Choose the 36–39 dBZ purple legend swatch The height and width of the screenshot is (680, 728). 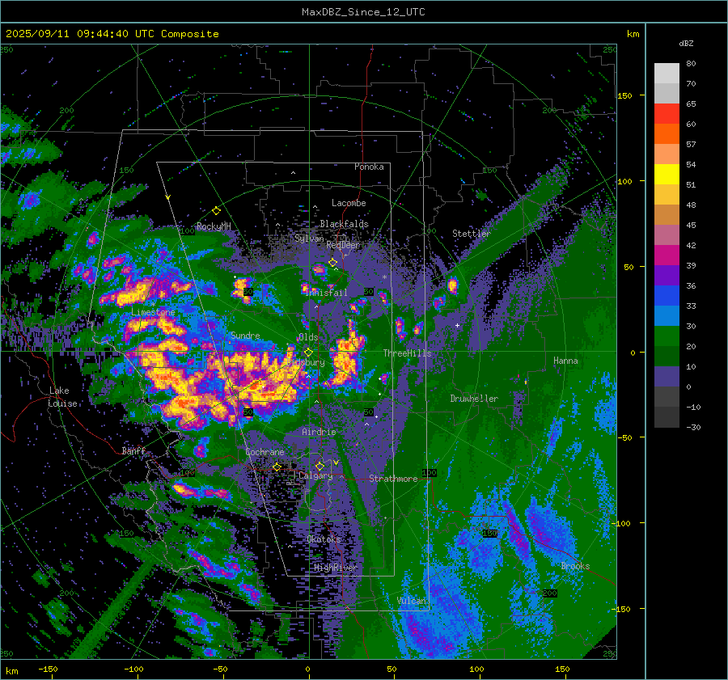667,275
